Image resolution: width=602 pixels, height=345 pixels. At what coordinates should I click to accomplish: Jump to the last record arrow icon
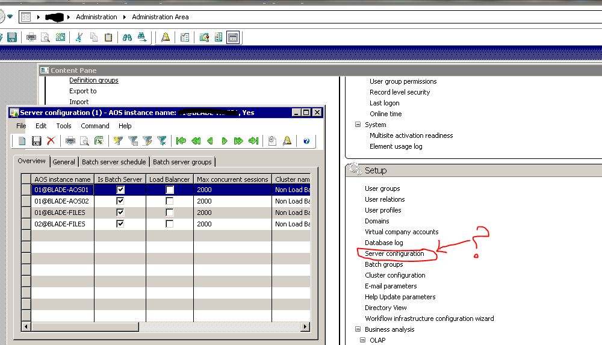pos(253,141)
